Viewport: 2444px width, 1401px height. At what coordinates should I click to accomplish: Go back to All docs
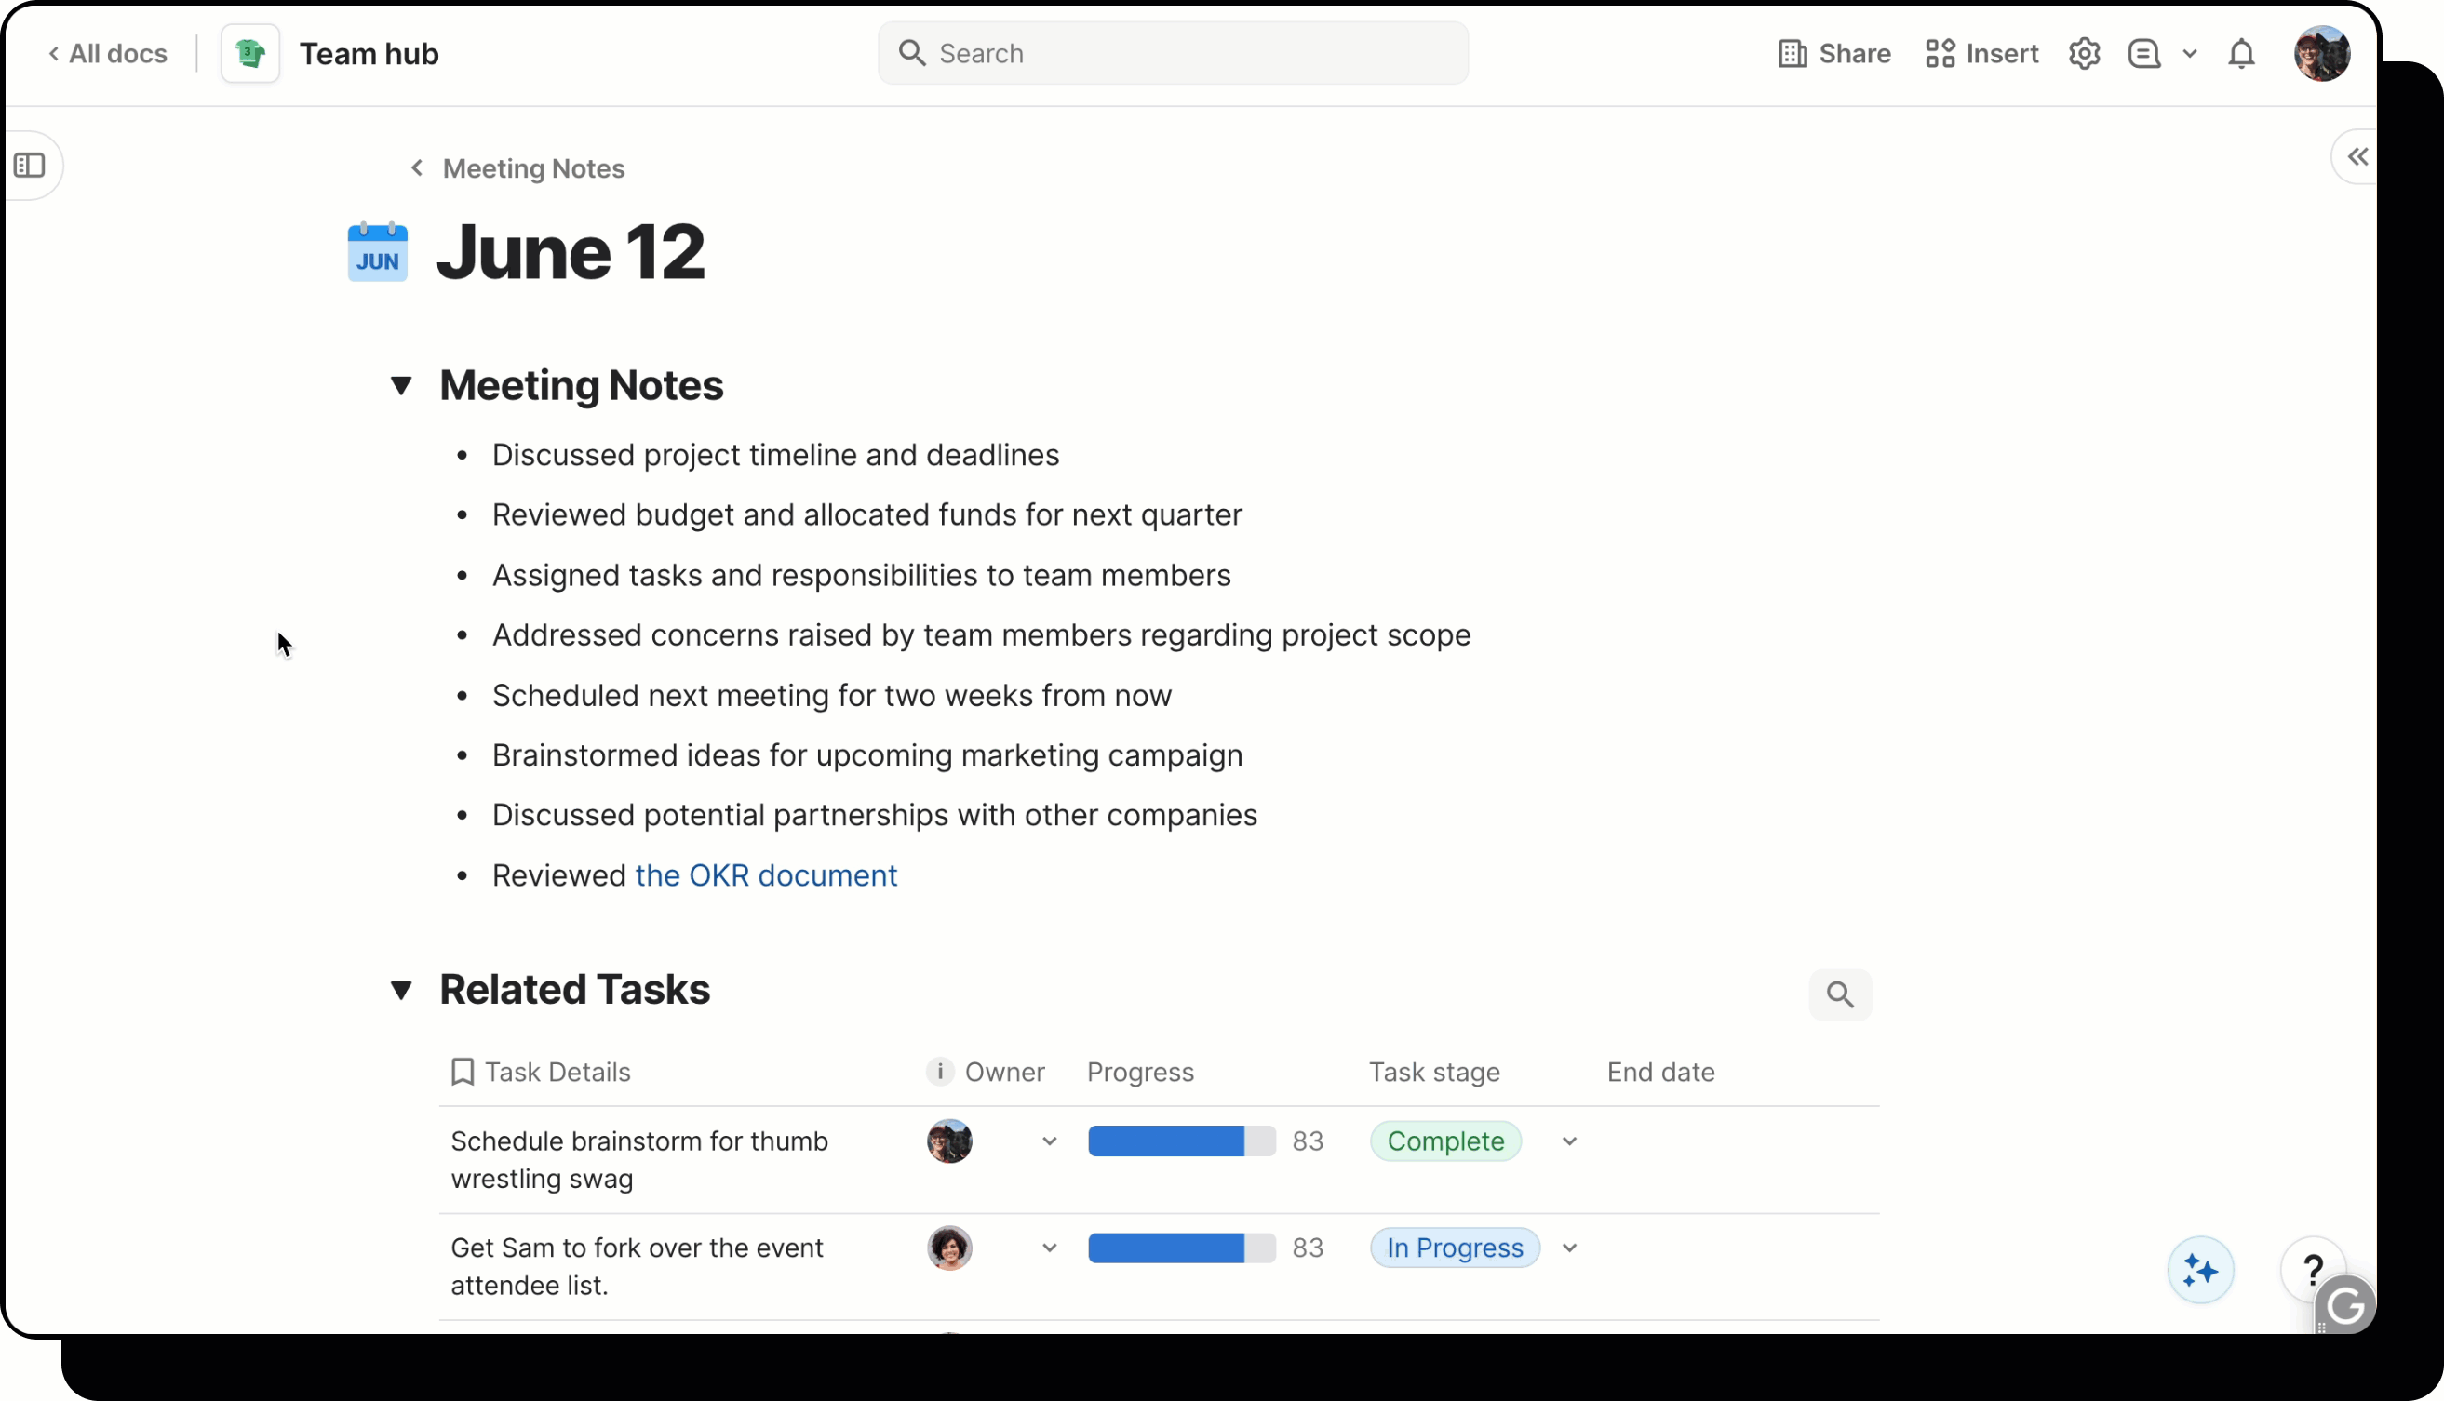tap(108, 54)
